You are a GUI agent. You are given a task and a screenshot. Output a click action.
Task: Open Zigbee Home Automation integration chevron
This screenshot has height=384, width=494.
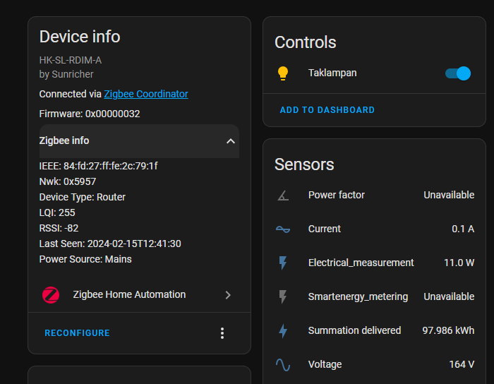coord(228,295)
